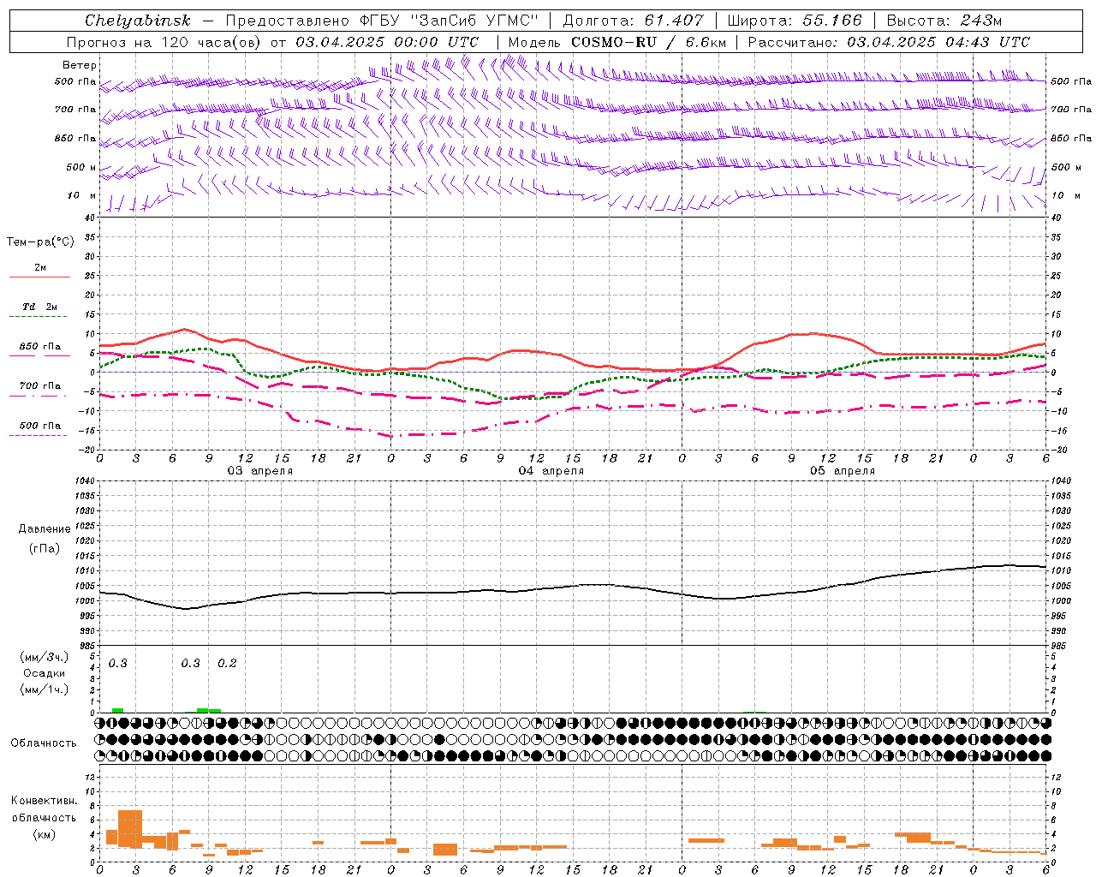Click the 'Конвективн.' convective cloud label
1096x877 pixels.
point(45,801)
